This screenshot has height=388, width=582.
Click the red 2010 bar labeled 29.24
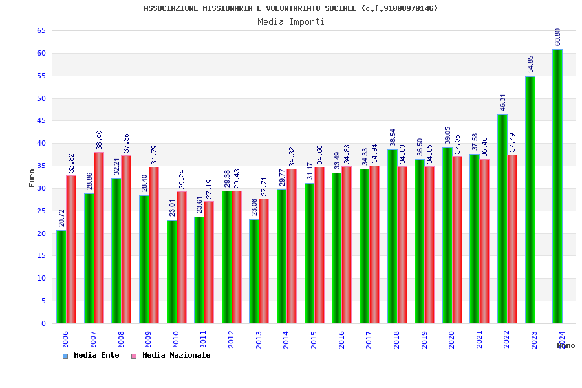pyautogui.click(x=182, y=257)
